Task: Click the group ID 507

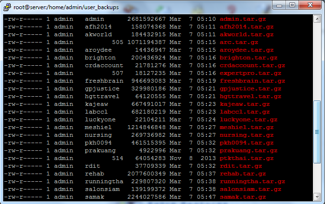Action: 118,73
